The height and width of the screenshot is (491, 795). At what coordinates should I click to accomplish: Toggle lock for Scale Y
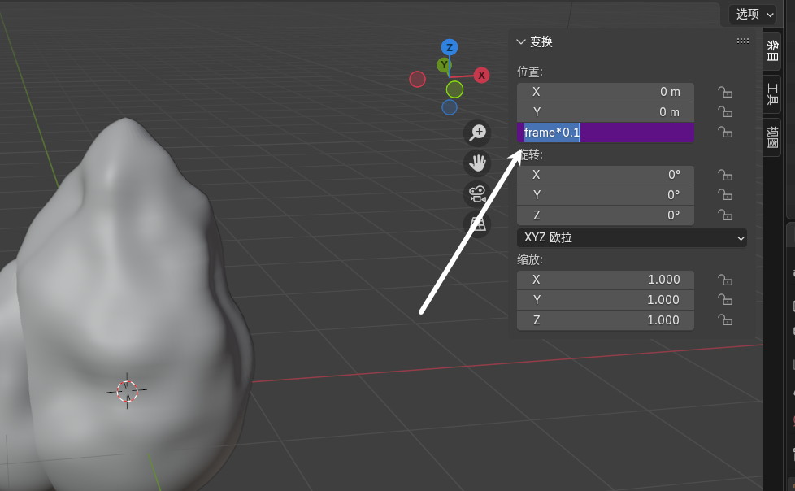click(724, 300)
